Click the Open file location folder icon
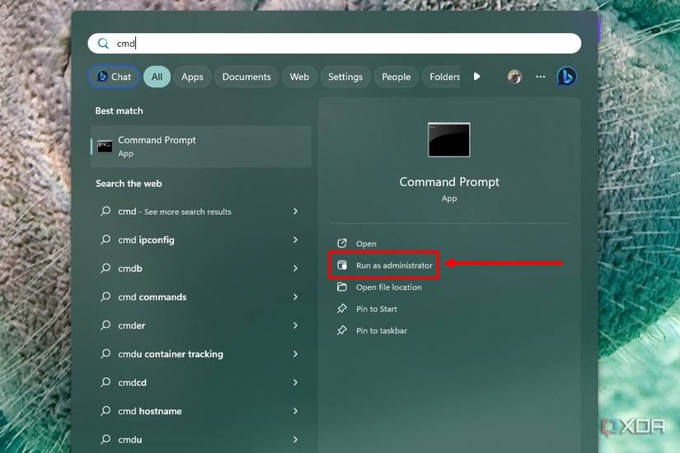Viewport: 680px width, 453px height. pos(342,287)
